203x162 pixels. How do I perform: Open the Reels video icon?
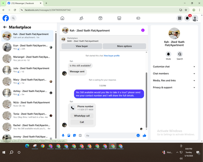pos(100,18)
